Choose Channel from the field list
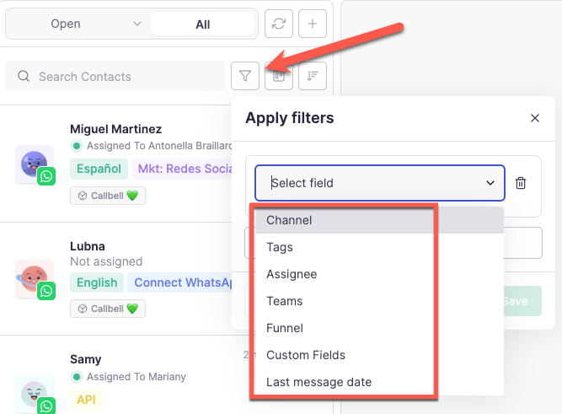The image size is (562, 414). tap(290, 220)
